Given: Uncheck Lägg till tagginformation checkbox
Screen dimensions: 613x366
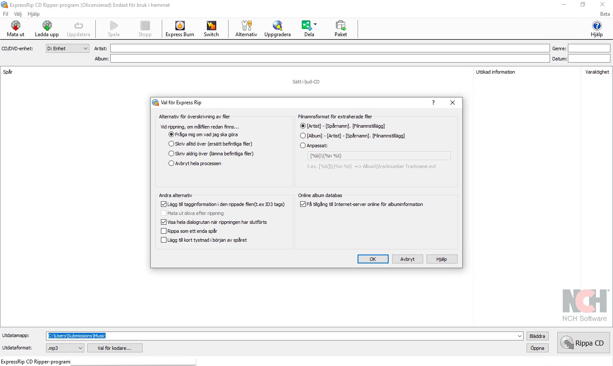Looking at the screenshot, I should pos(163,204).
